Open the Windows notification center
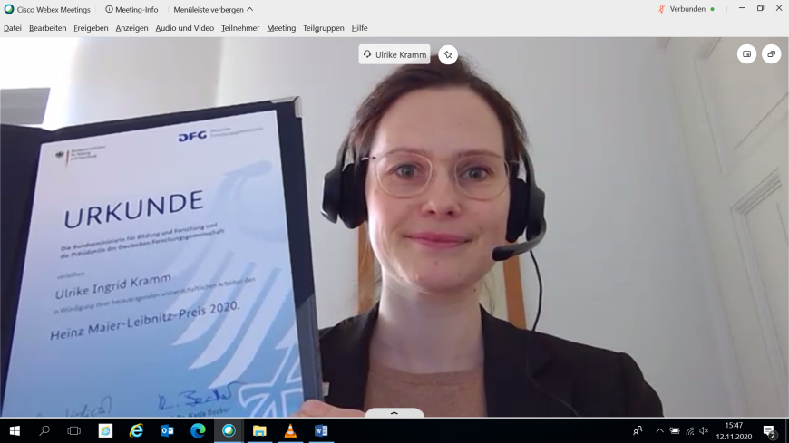This screenshot has height=443, width=789. [x=769, y=431]
